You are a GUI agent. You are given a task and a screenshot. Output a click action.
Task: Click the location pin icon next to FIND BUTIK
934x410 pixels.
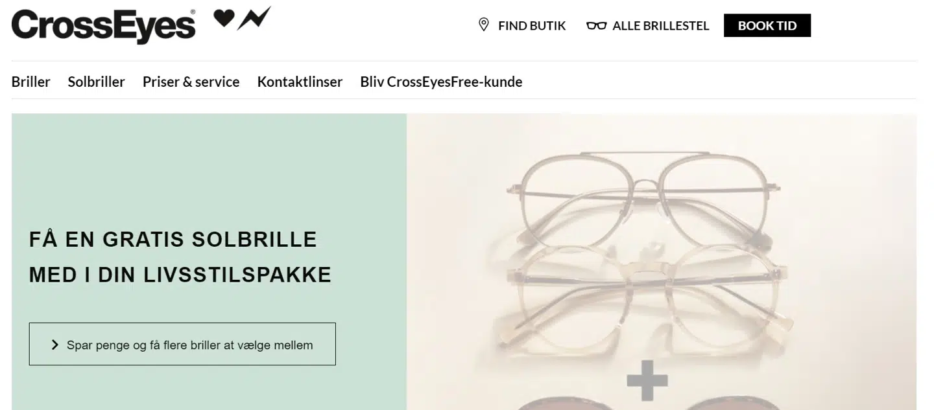[x=483, y=25]
